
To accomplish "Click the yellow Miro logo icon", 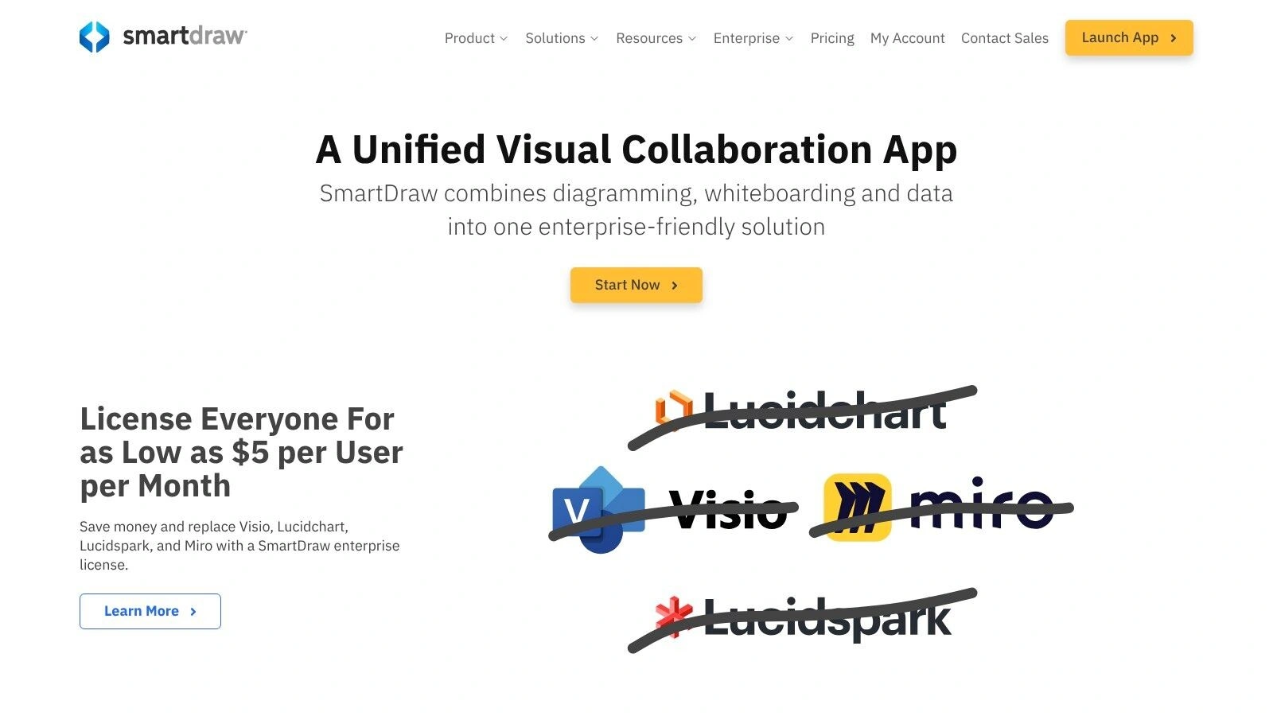I will [857, 508].
